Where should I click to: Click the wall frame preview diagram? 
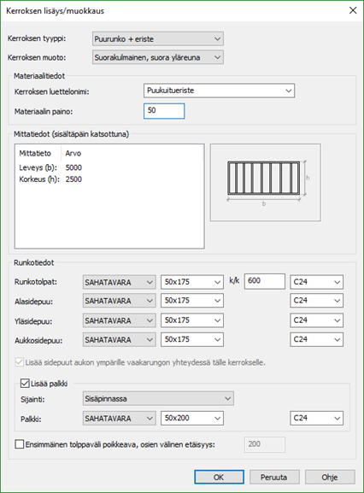click(x=266, y=182)
